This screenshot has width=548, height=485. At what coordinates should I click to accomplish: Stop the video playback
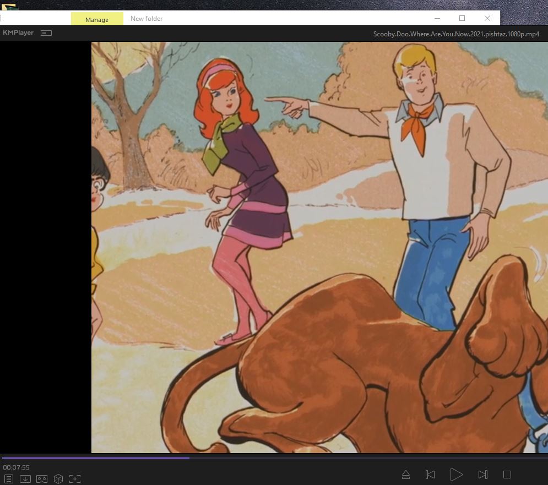507,475
